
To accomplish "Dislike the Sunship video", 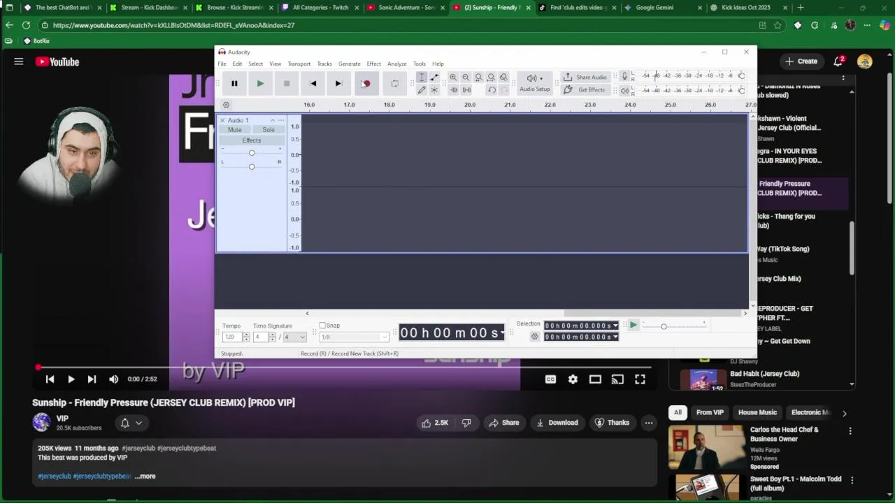I will point(466,423).
